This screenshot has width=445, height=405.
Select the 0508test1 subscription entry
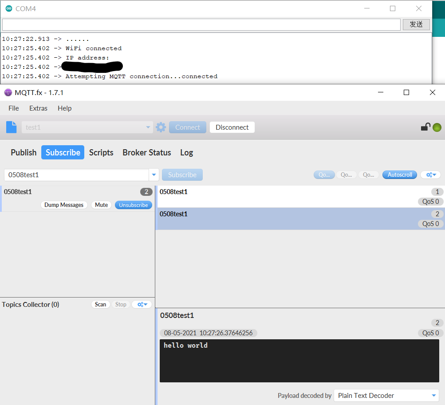[77, 199]
